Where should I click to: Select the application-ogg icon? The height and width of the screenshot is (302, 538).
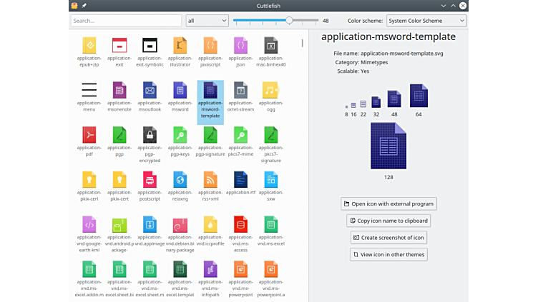point(270,90)
